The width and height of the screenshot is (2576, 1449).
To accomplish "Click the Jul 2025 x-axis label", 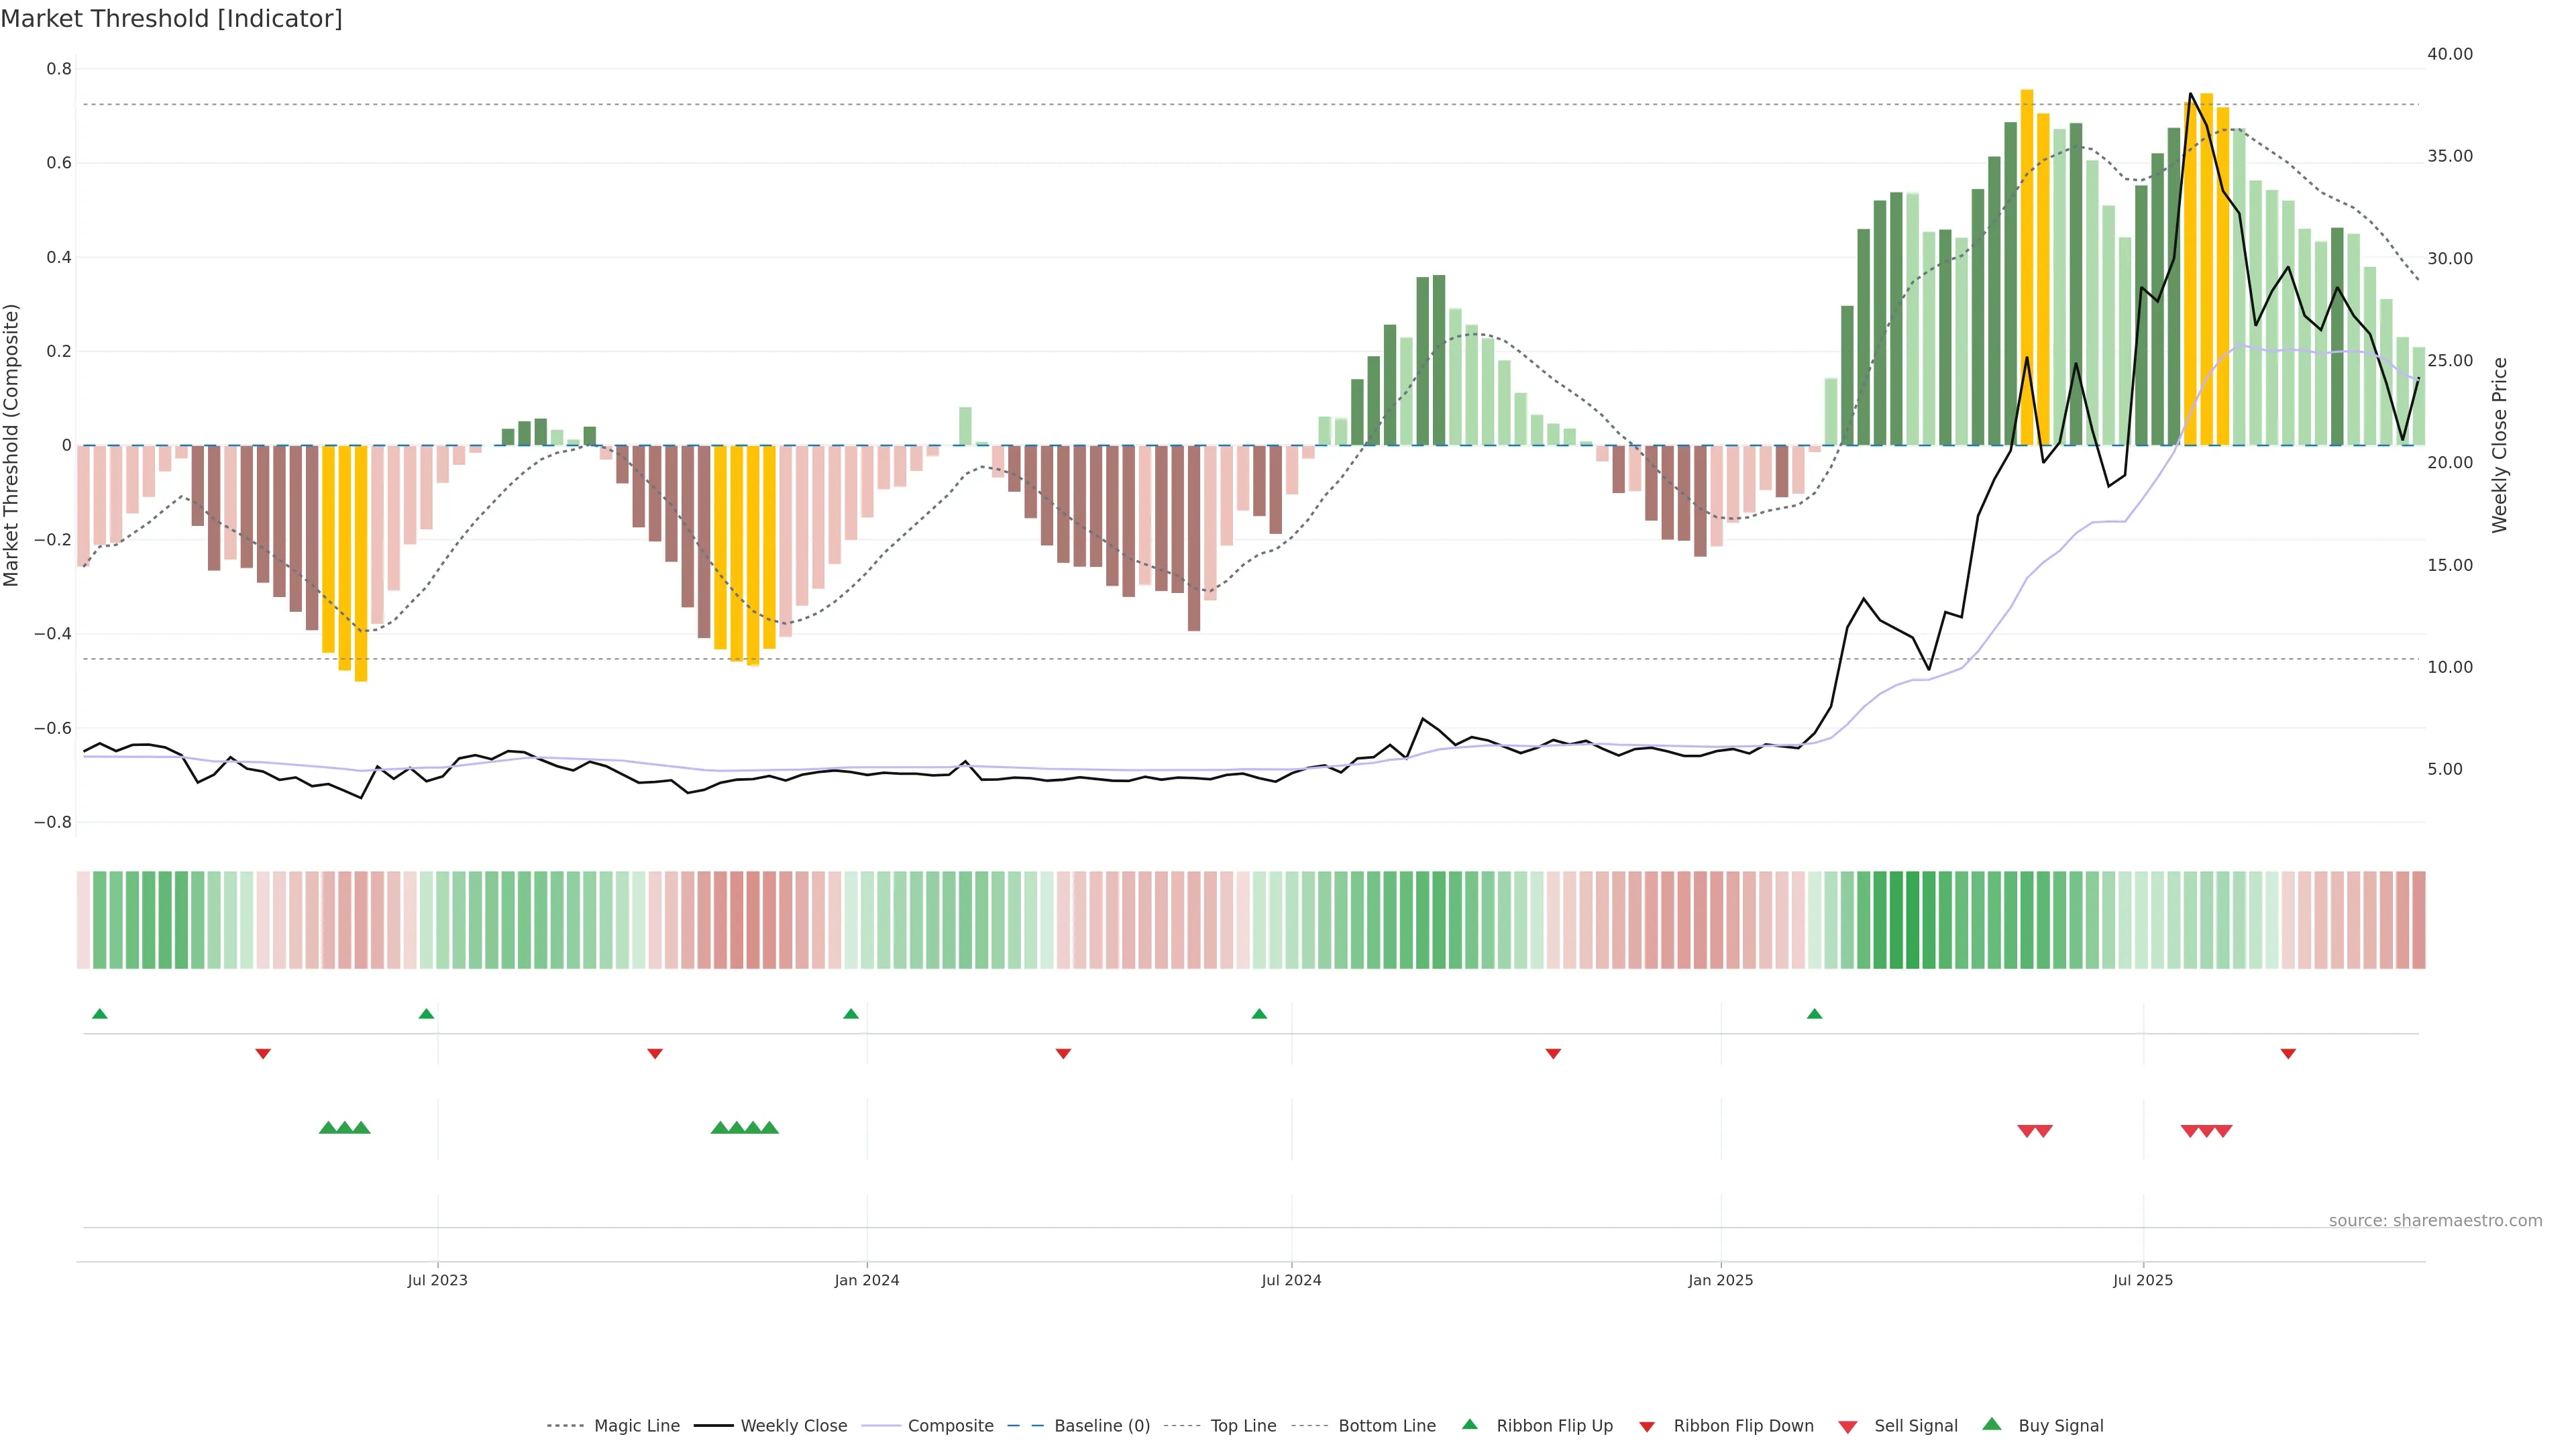I will [2143, 1280].
